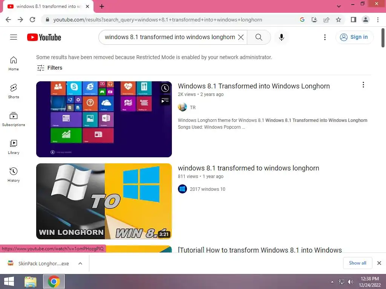Open the Windows Start button
Image resolution: width=386 pixels, height=289 pixels.
pyautogui.click(x=9, y=281)
